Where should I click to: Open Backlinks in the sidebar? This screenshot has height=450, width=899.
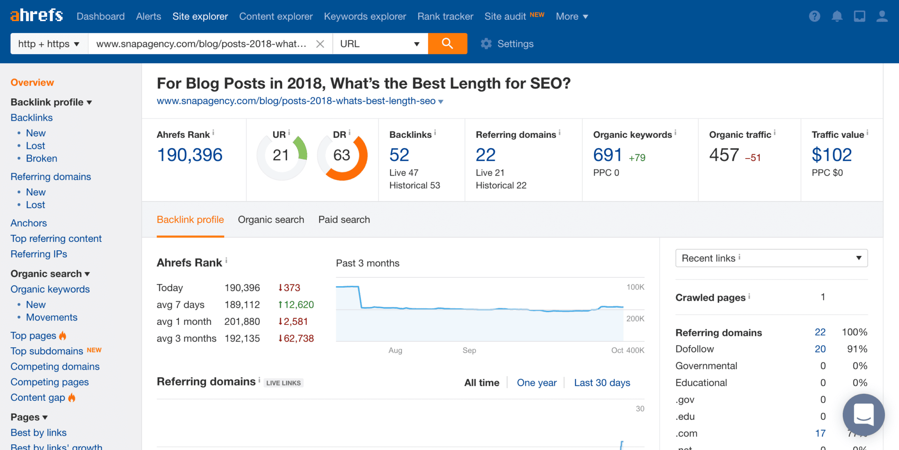click(x=32, y=118)
